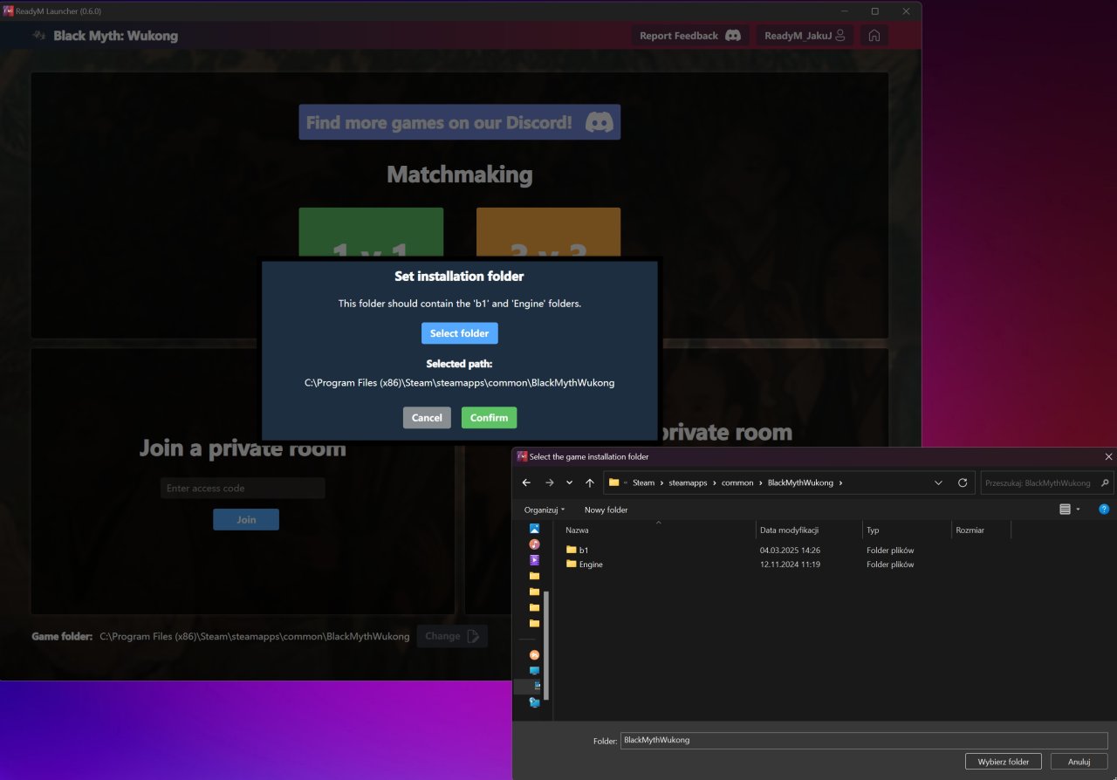1117x780 pixels.
Task: Select the b1 folder
Action: tap(577, 550)
